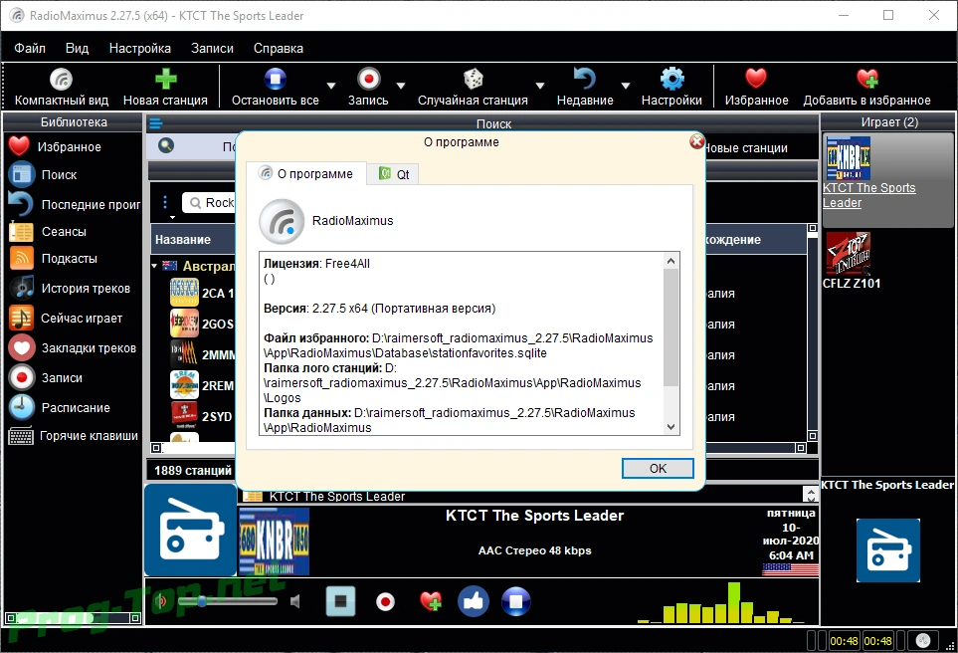This screenshot has height=653, width=958.
Task: Click the Название column header
Action: click(193, 240)
